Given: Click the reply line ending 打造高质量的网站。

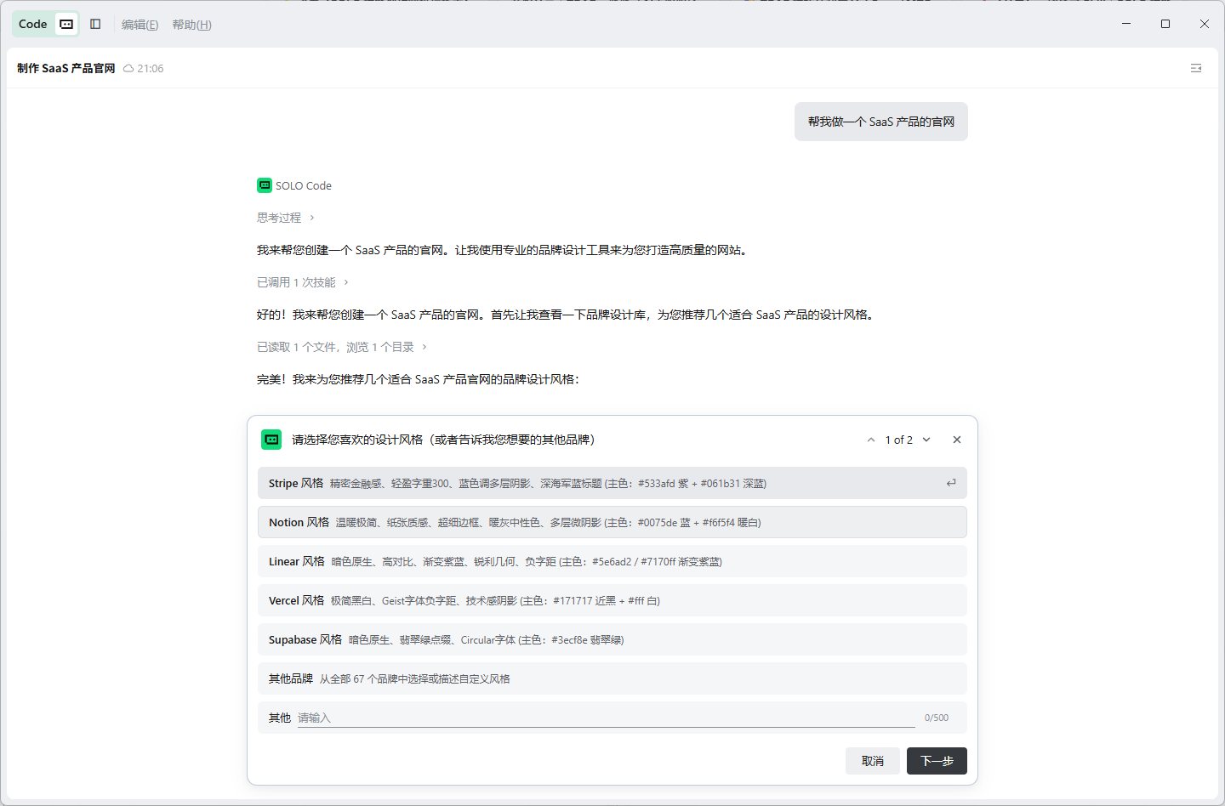Looking at the screenshot, I should 503,250.
